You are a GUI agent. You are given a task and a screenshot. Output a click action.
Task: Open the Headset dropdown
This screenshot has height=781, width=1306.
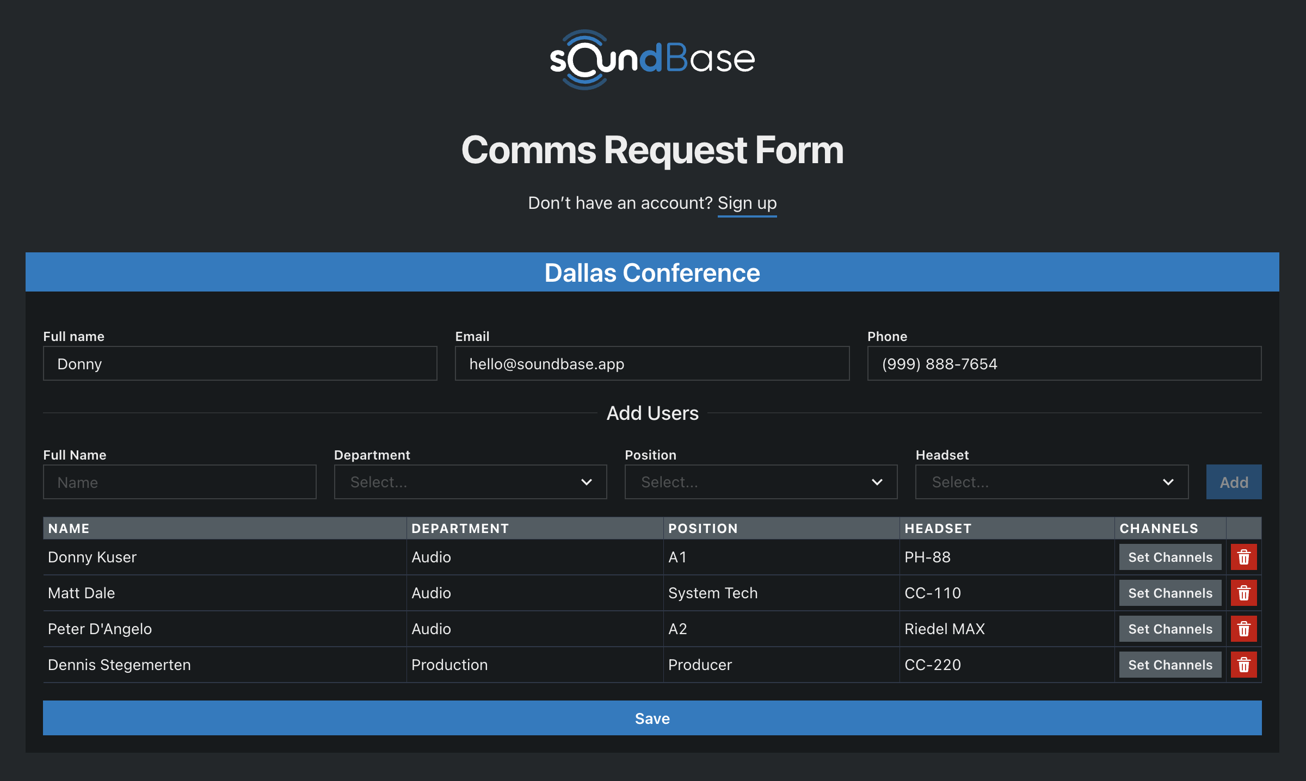click(x=1051, y=482)
